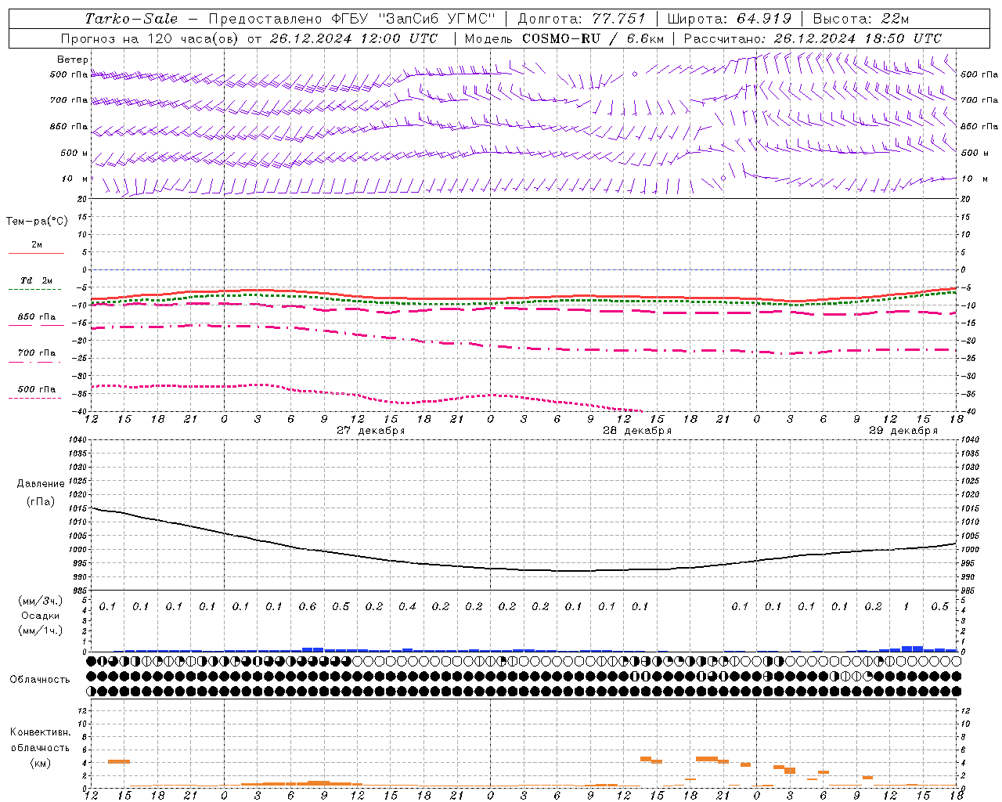1002x802 pixels.
Task: Click the 'Модель COSMO-RU / 6.6км' model label
Action: 564,38
